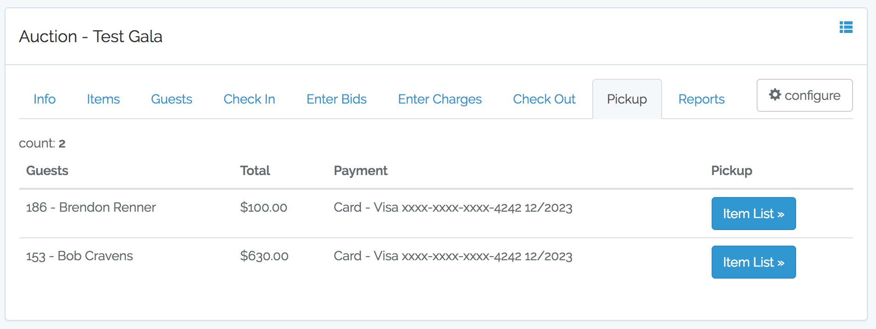This screenshot has width=876, height=329.
Task: Select guest row 186 - Brendon Renner
Action: point(436,214)
